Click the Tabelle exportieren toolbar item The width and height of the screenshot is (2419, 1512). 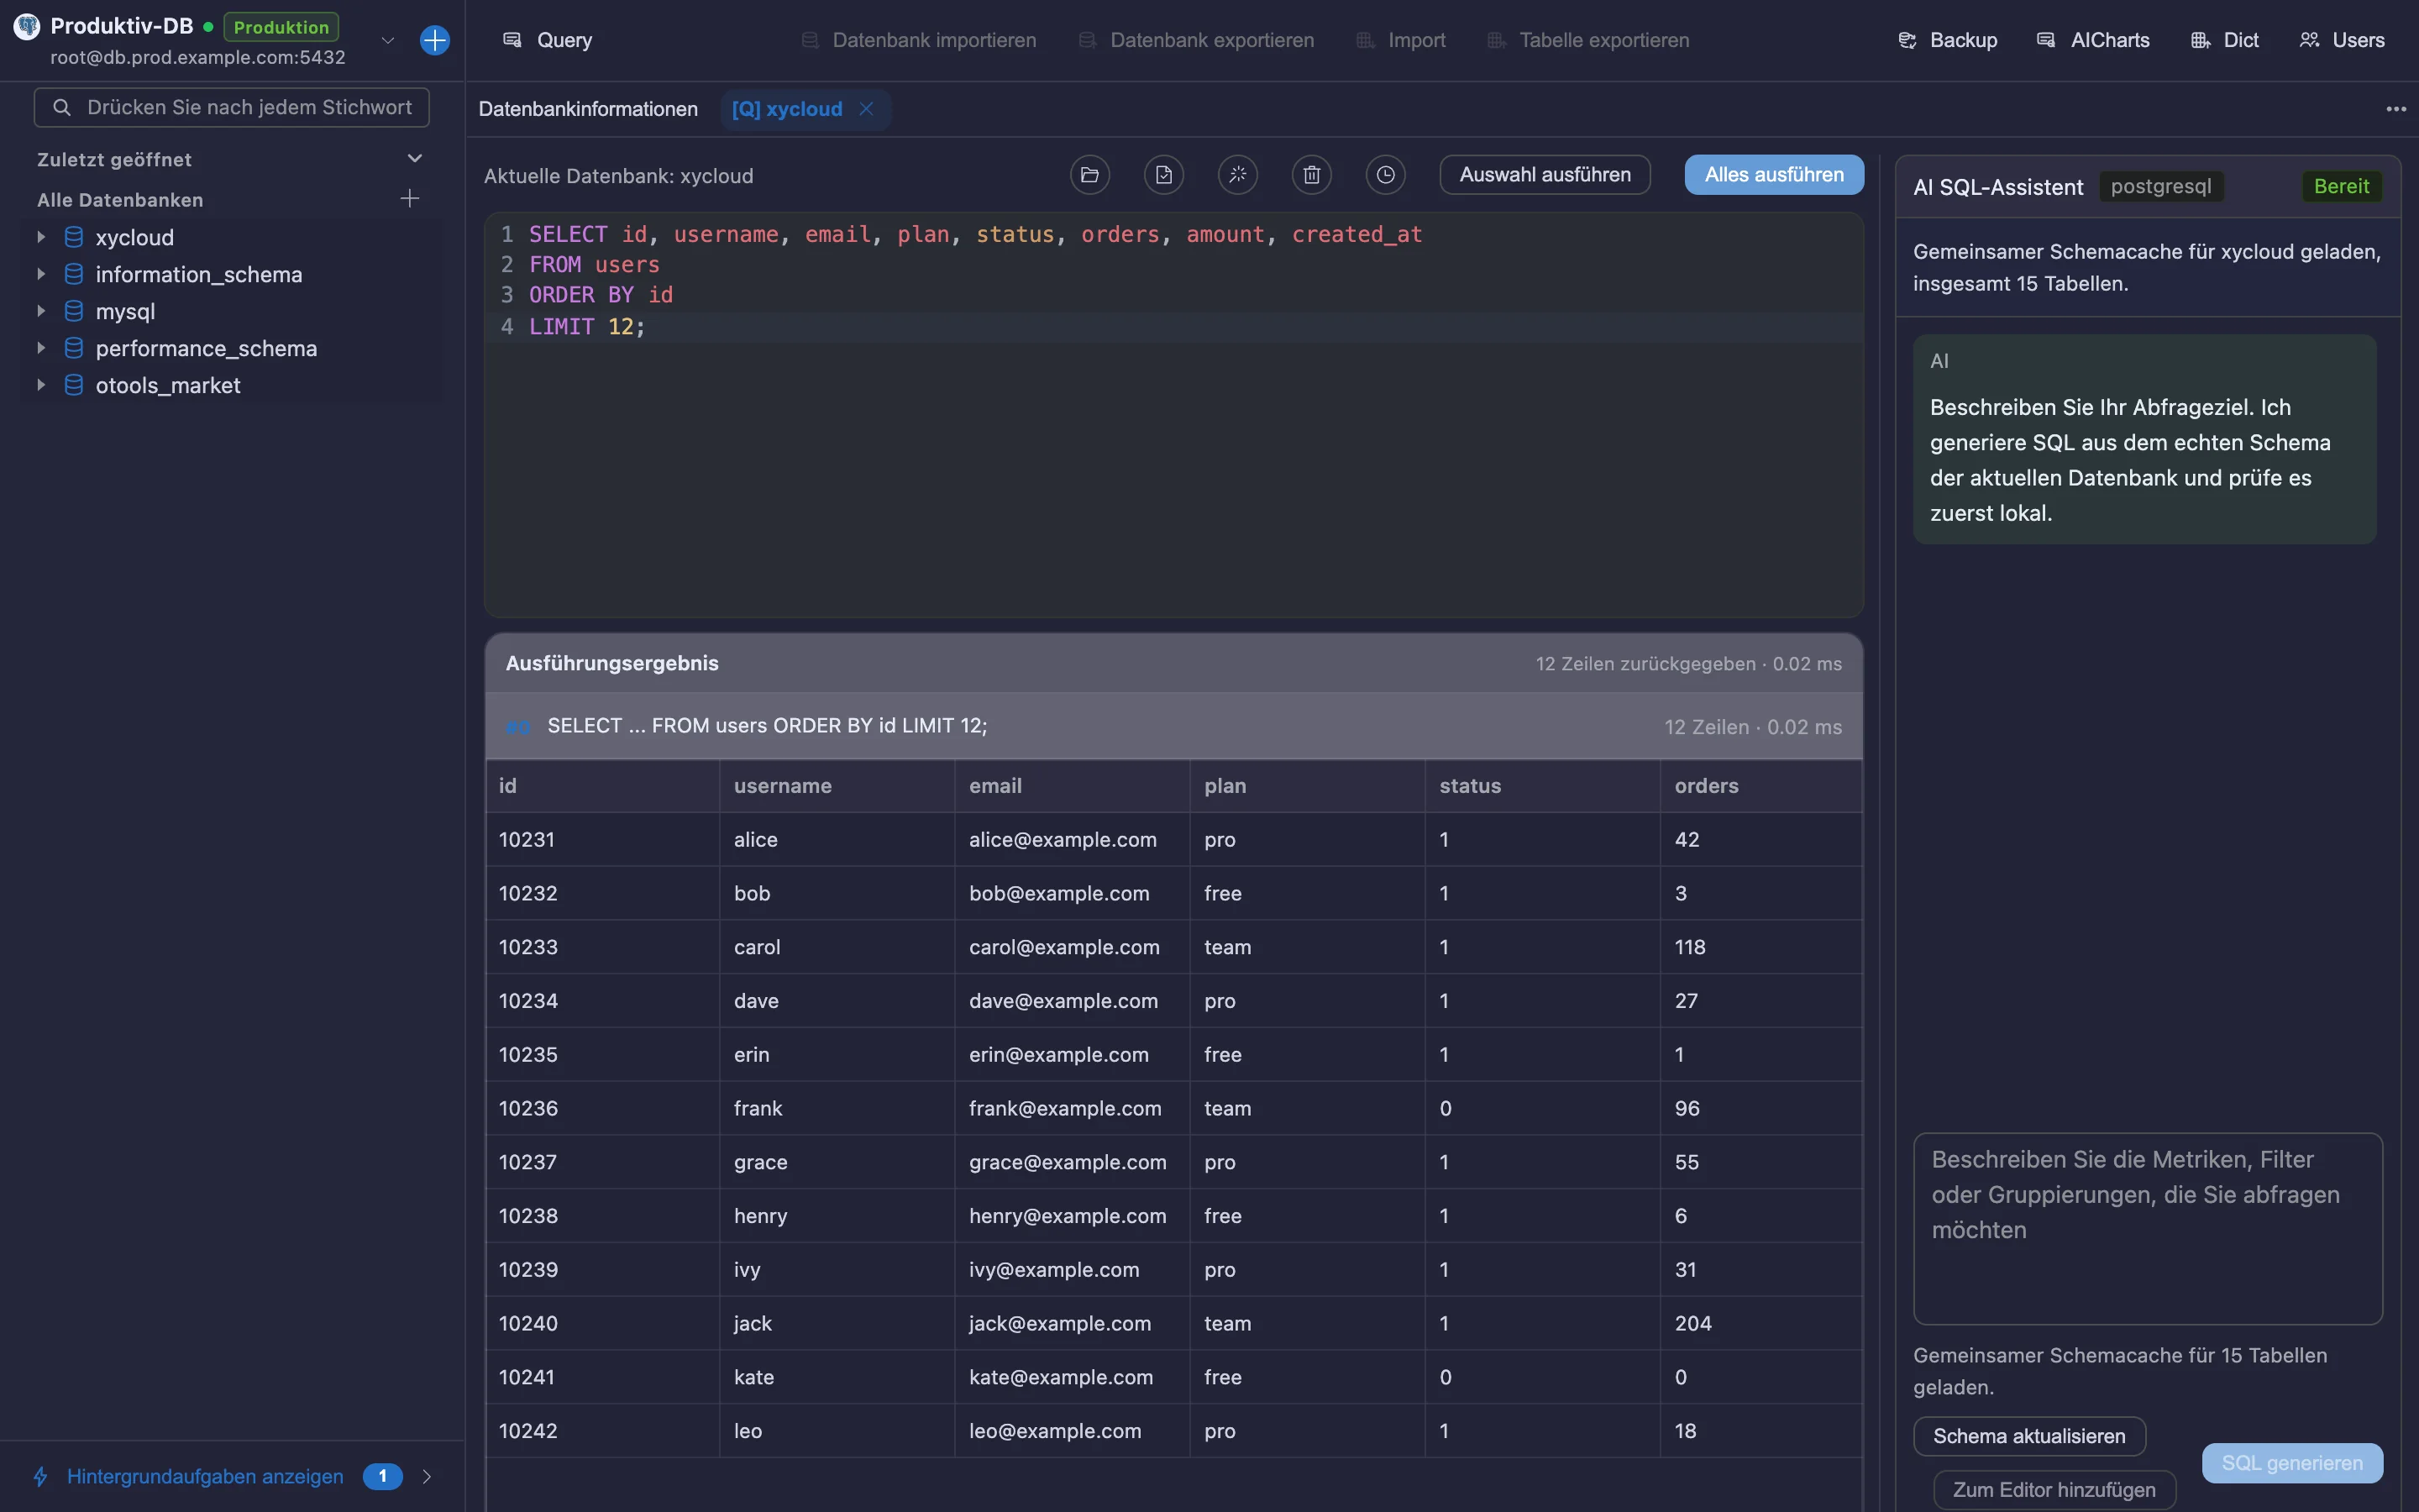point(1588,40)
